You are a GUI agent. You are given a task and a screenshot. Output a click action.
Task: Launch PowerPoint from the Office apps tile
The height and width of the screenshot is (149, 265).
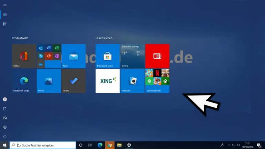click(49, 56)
